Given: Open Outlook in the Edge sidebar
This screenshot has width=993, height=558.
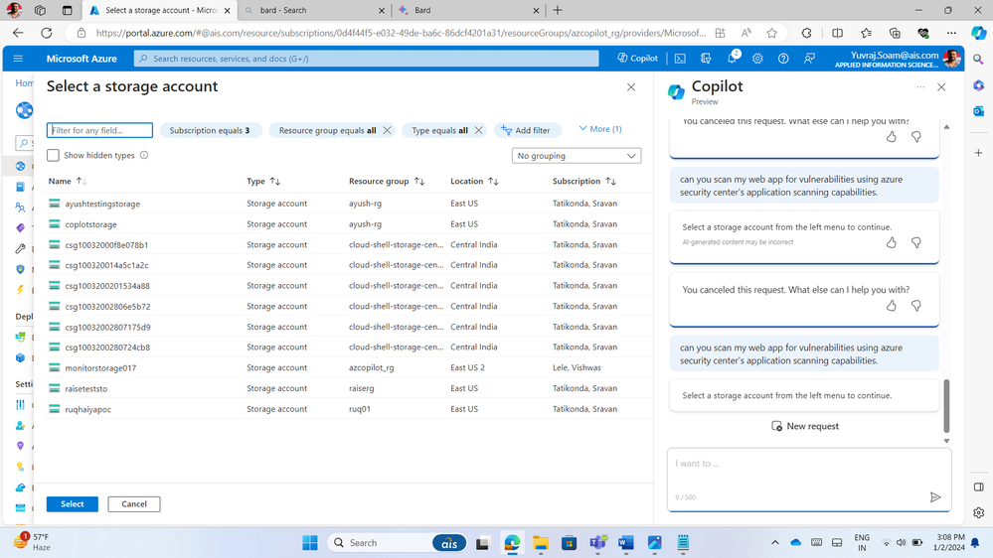Looking at the screenshot, I should click(x=978, y=111).
